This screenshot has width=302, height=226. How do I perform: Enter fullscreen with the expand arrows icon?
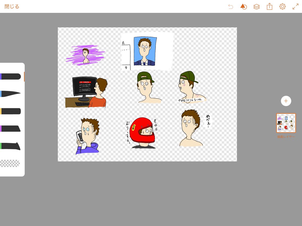(295, 7)
